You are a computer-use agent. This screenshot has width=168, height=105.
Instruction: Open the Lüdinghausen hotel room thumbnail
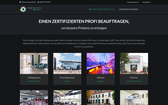(34, 64)
